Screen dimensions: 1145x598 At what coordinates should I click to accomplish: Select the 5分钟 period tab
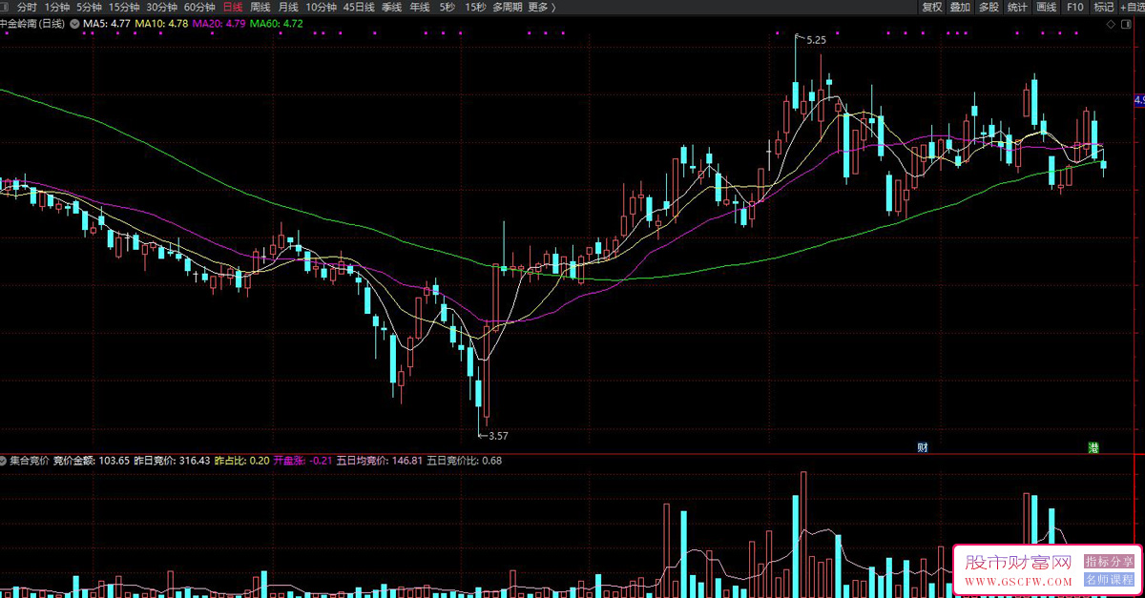pos(89,7)
